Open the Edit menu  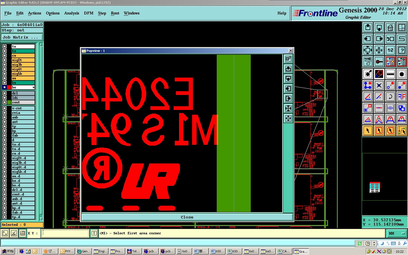tap(20, 13)
